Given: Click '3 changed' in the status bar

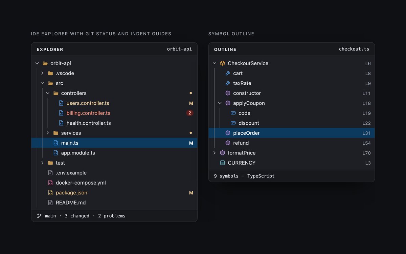Looking at the screenshot, I should point(77,216).
